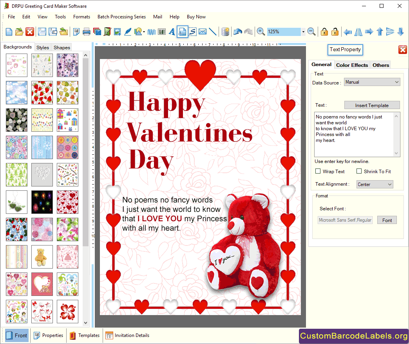Select the pen drawing tool icon
409x344 pixels.
128,32
